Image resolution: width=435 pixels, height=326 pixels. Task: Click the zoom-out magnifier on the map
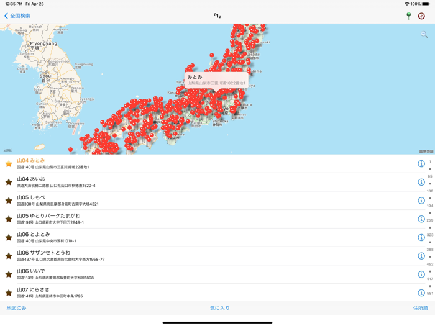click(424, 35)
